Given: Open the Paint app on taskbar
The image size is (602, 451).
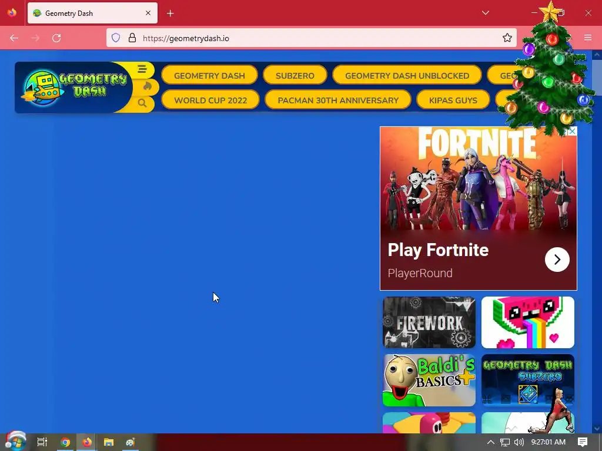Looking at the screenshot, I should tap(130, 442).
